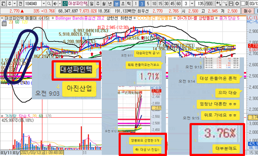Toggle the 거래량 volume legend marker

click(x=2, y=116)
